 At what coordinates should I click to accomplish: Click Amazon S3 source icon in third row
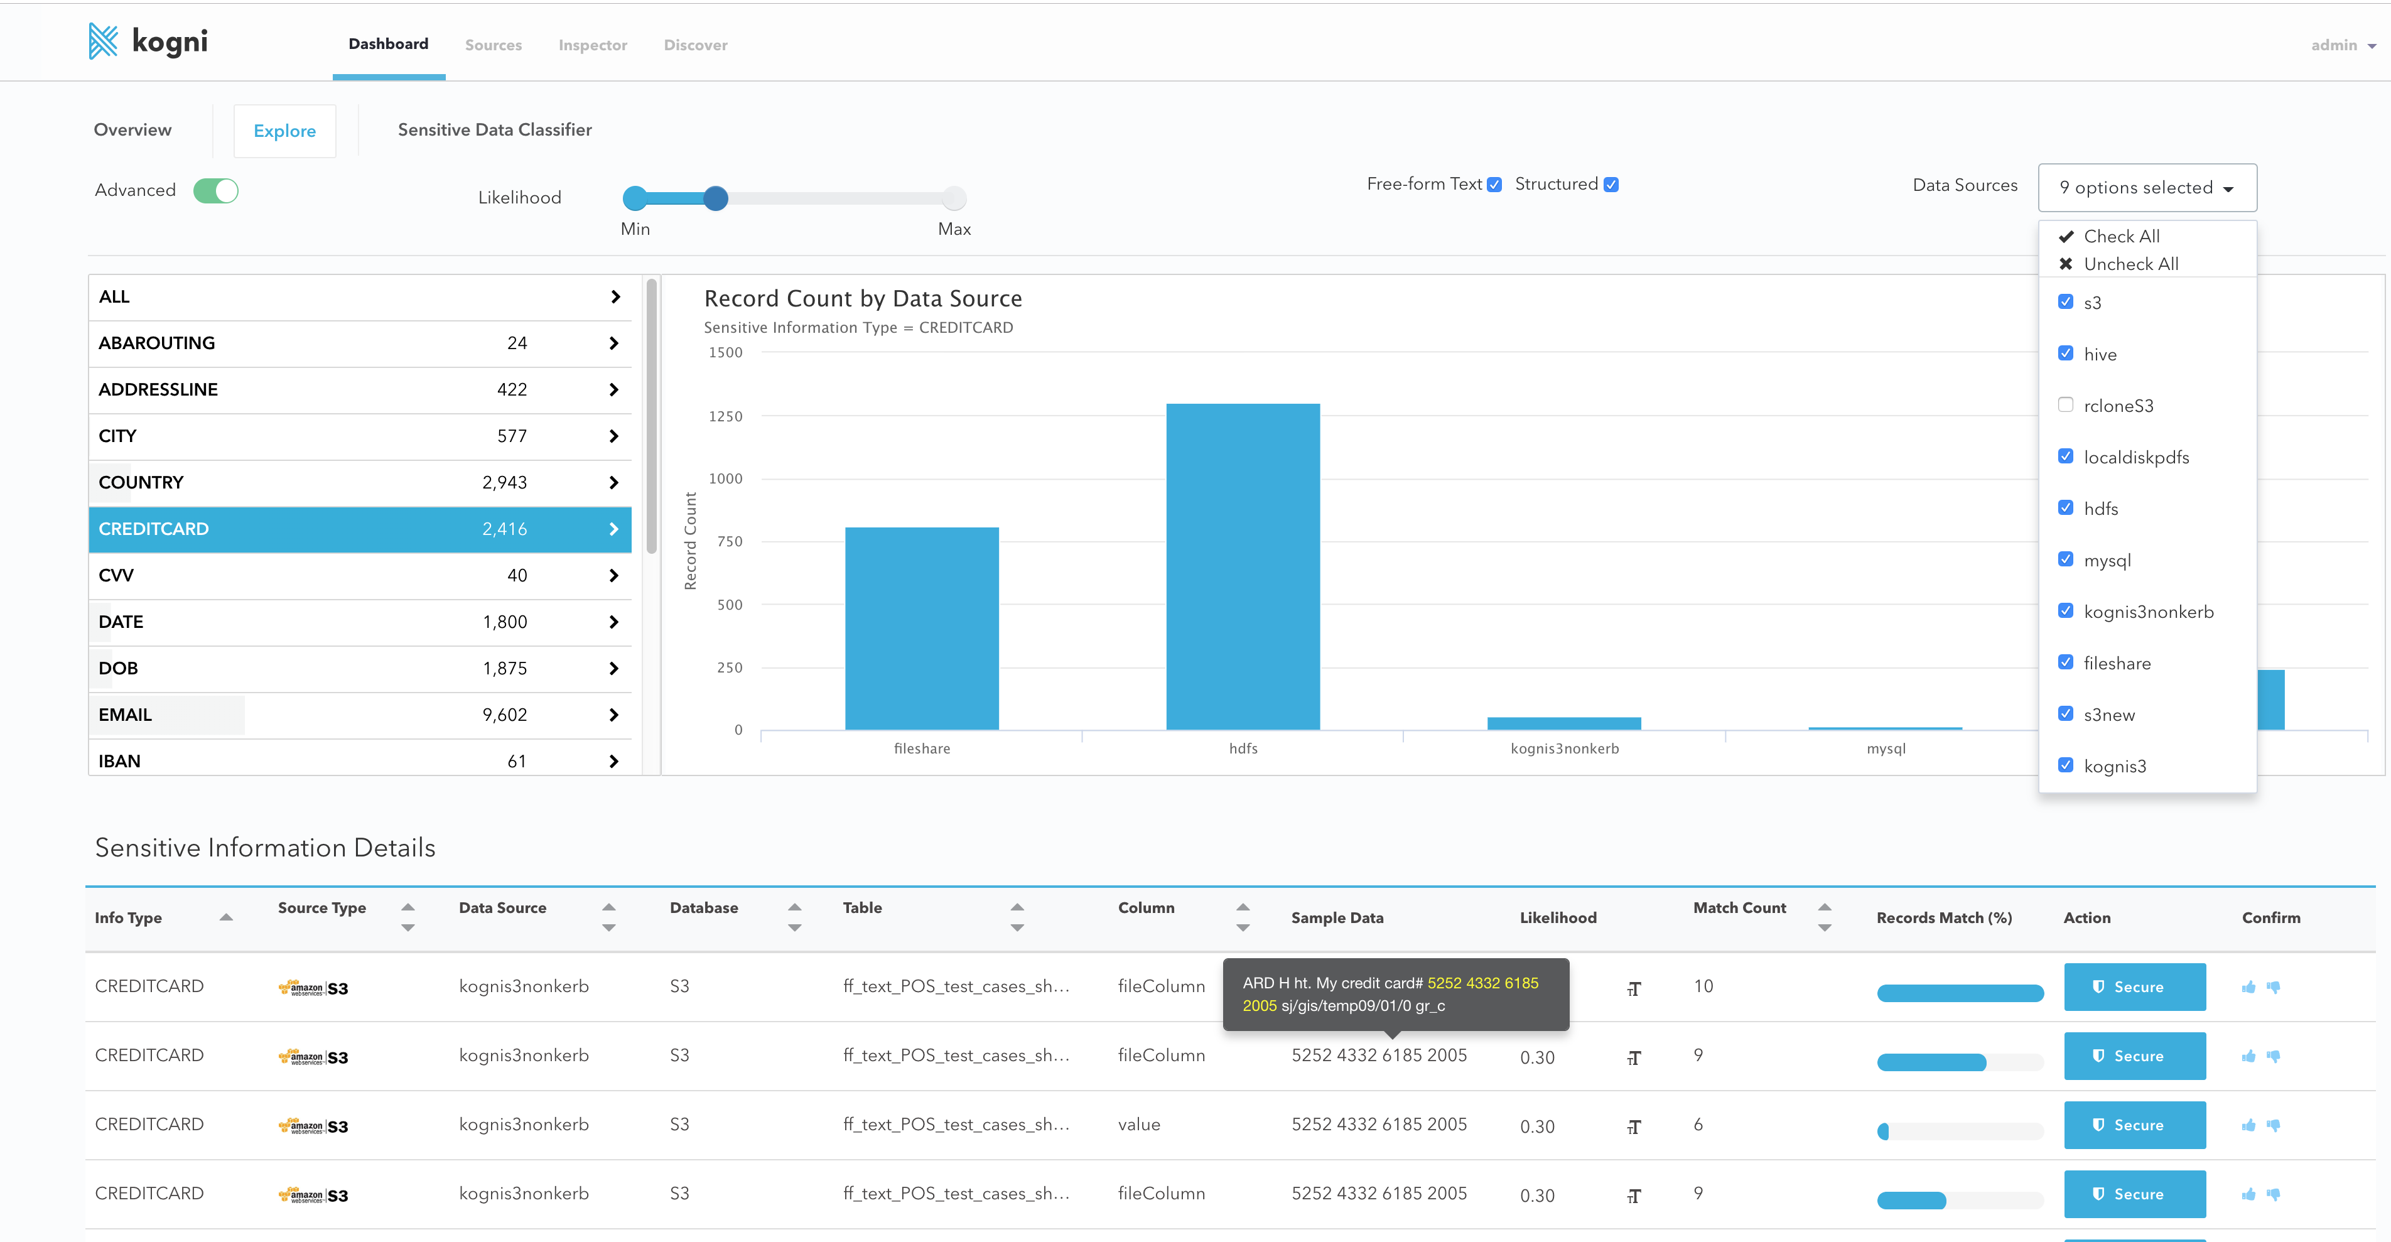(x=313, y=1126)
